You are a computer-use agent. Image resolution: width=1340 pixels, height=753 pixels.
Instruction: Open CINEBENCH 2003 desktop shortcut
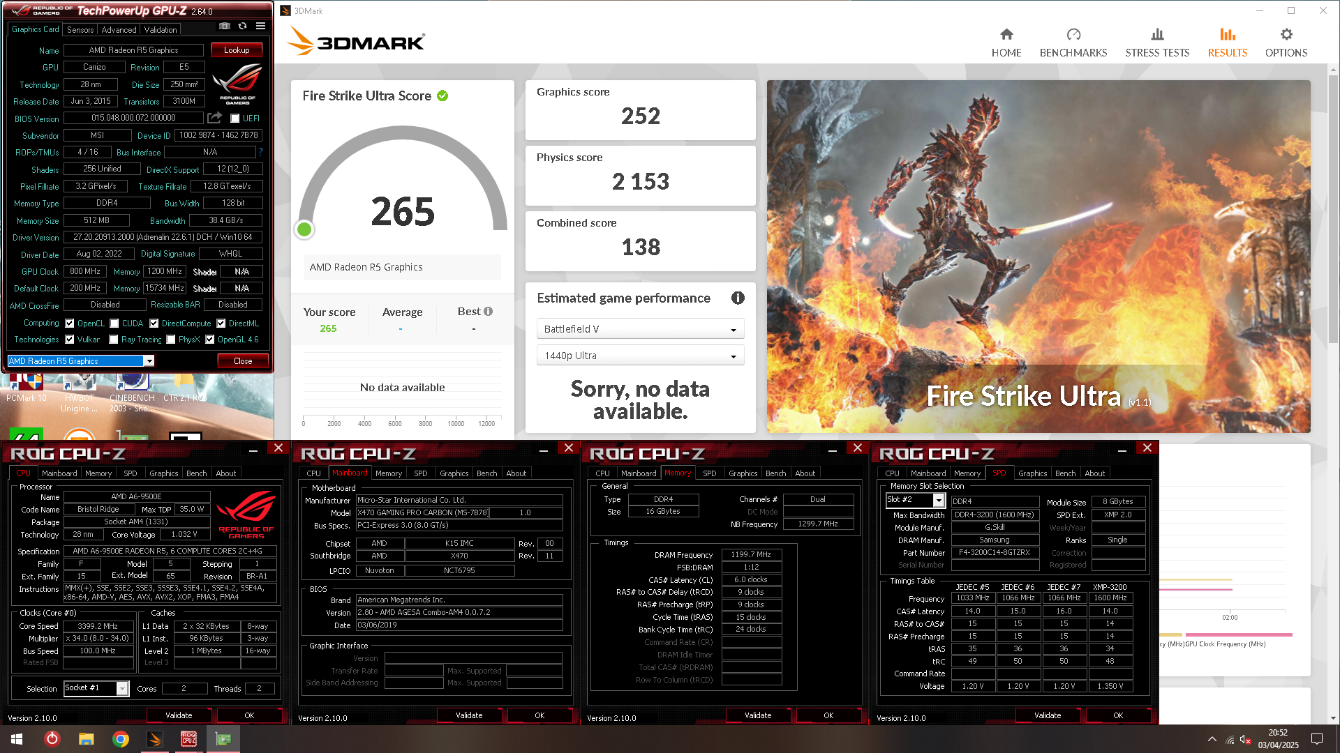click(x=132, y=393)
